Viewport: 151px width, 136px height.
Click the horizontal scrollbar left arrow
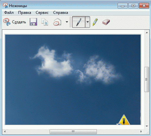pos(5,131)
